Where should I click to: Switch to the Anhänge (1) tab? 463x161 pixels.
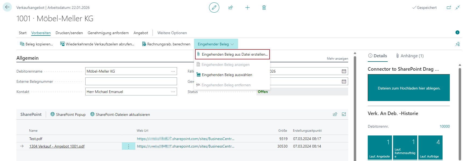click(410, 56)
